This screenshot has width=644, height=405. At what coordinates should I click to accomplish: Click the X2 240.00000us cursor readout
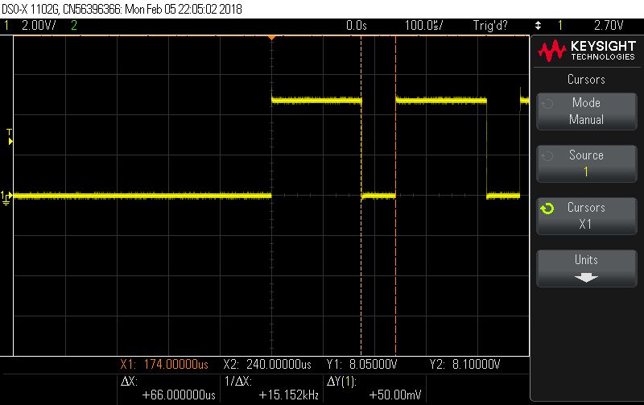pos(267,364)
